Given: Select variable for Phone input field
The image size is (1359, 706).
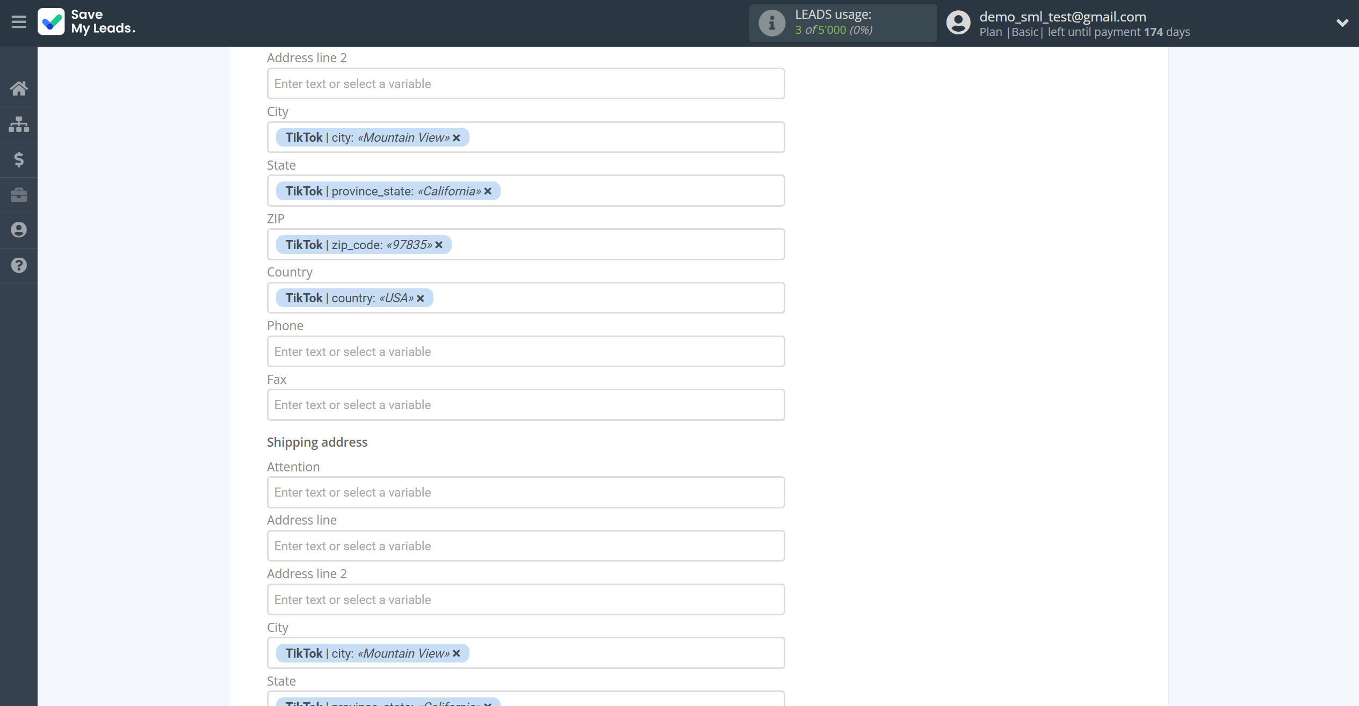Looking at the screenshot, I should (526, 351).
